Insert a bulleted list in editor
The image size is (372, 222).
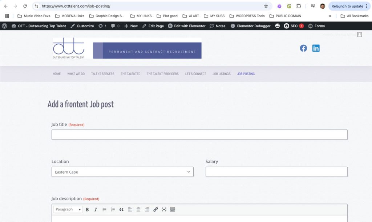(104, 210)
